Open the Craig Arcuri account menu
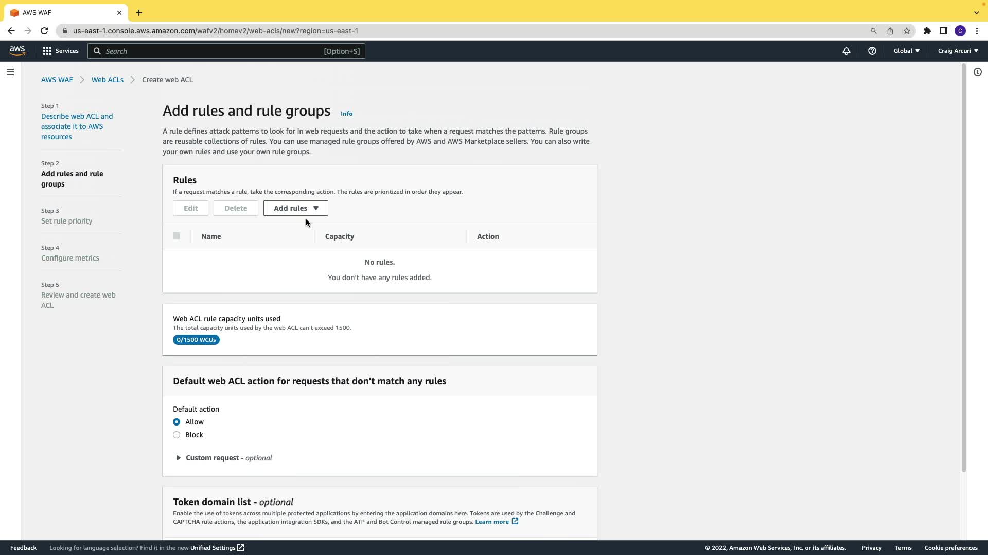 point(958,51)
